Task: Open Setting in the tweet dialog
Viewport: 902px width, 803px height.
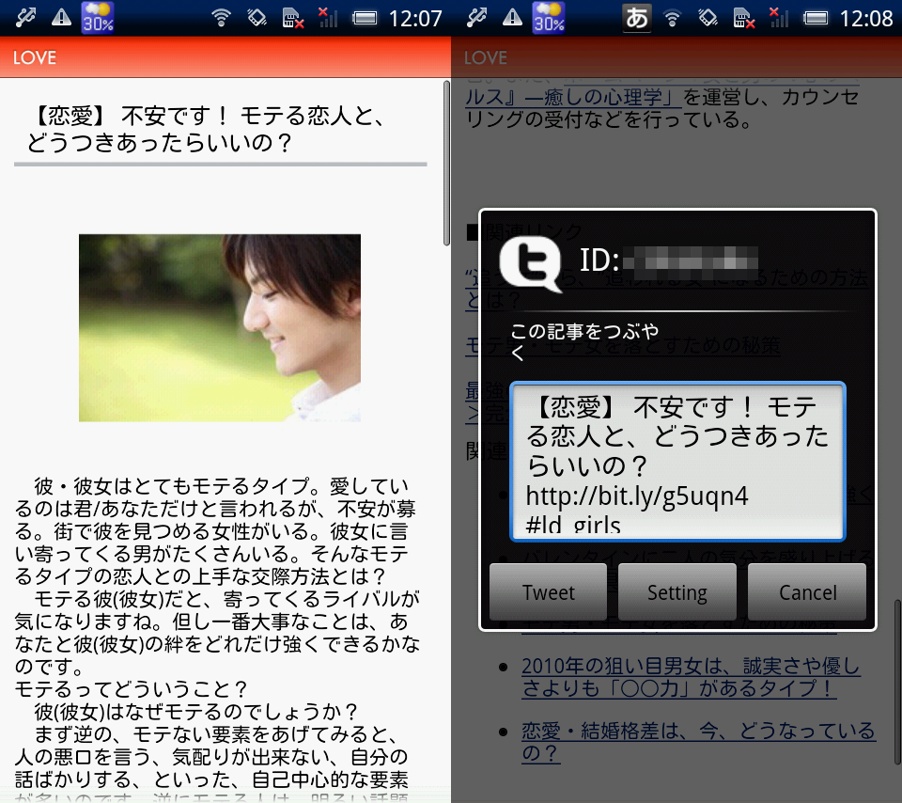Action: point(677,591)
